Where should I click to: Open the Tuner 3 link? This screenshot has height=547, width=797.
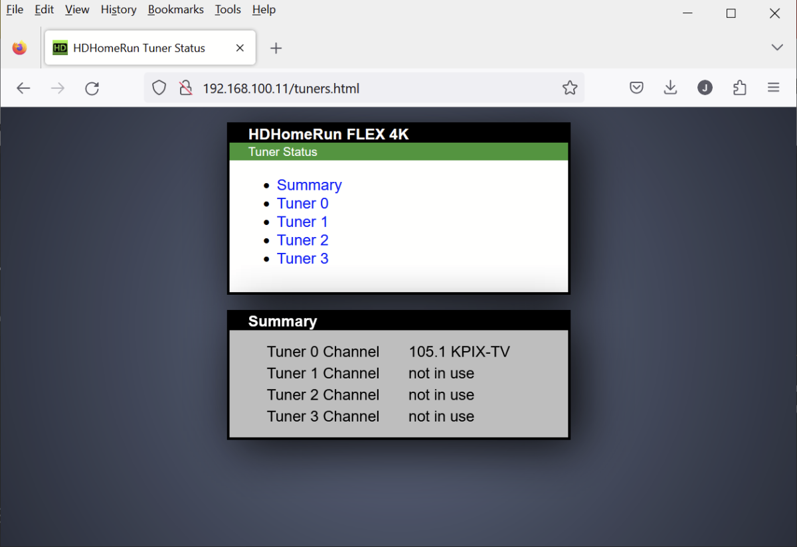[x=303, y=259]
